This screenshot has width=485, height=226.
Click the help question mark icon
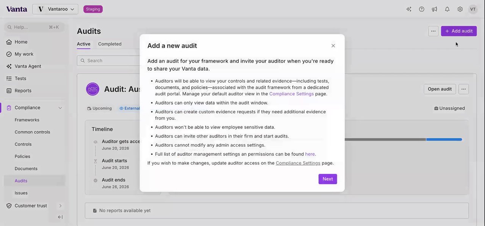click(x=422, y=9)
